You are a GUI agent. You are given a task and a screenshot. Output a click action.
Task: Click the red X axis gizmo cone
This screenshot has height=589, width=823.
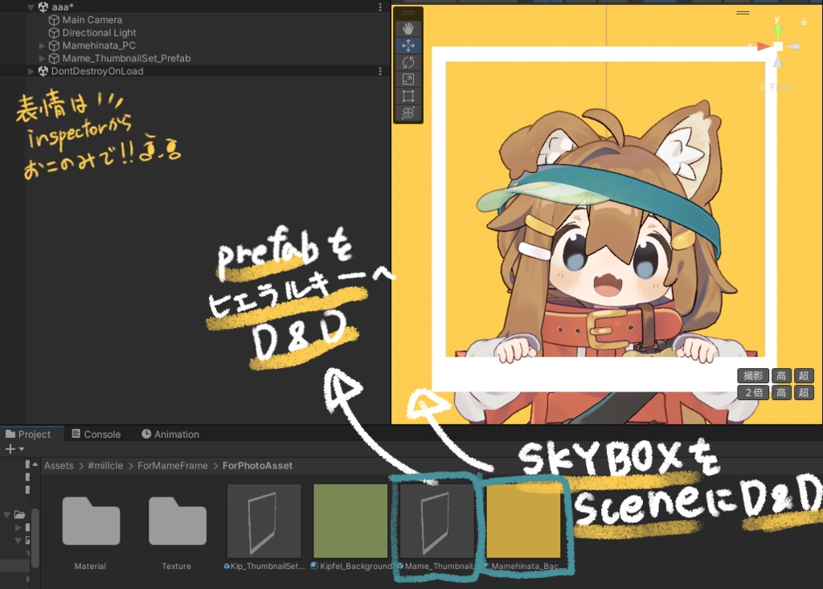pyautogui.click(x=764, y=47)
